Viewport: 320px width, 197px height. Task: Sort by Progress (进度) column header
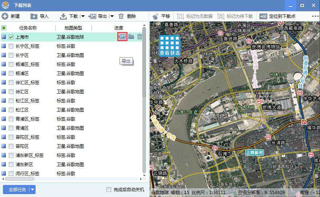pos(118,28)
